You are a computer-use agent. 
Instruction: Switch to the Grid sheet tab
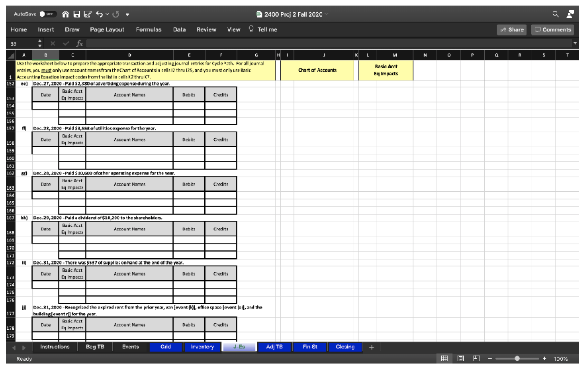coord(166,347)
